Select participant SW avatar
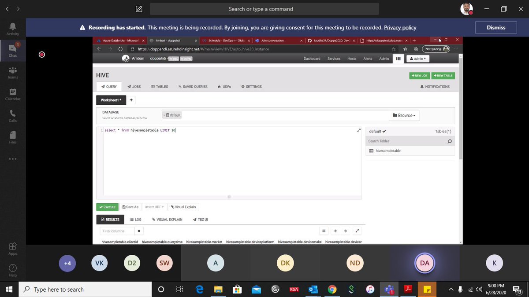This screenshot has height=297, width=529. pyautogui.click(x=164, y=263)
